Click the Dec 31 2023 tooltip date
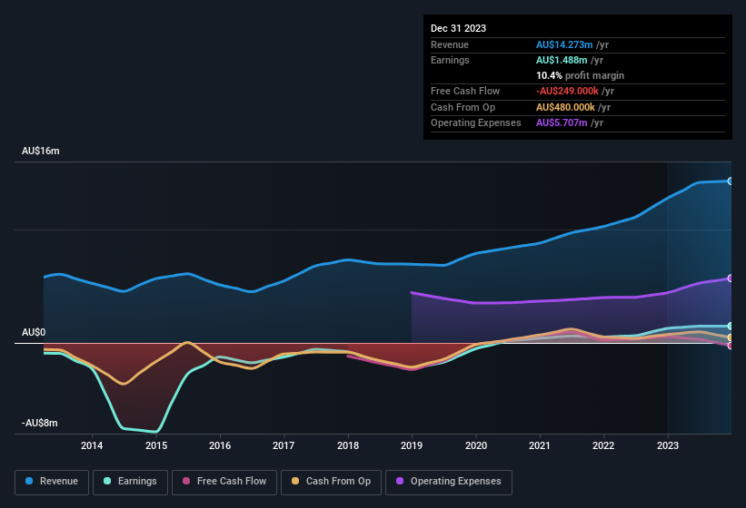Screen dimensions: 746x508 point(459,28)
